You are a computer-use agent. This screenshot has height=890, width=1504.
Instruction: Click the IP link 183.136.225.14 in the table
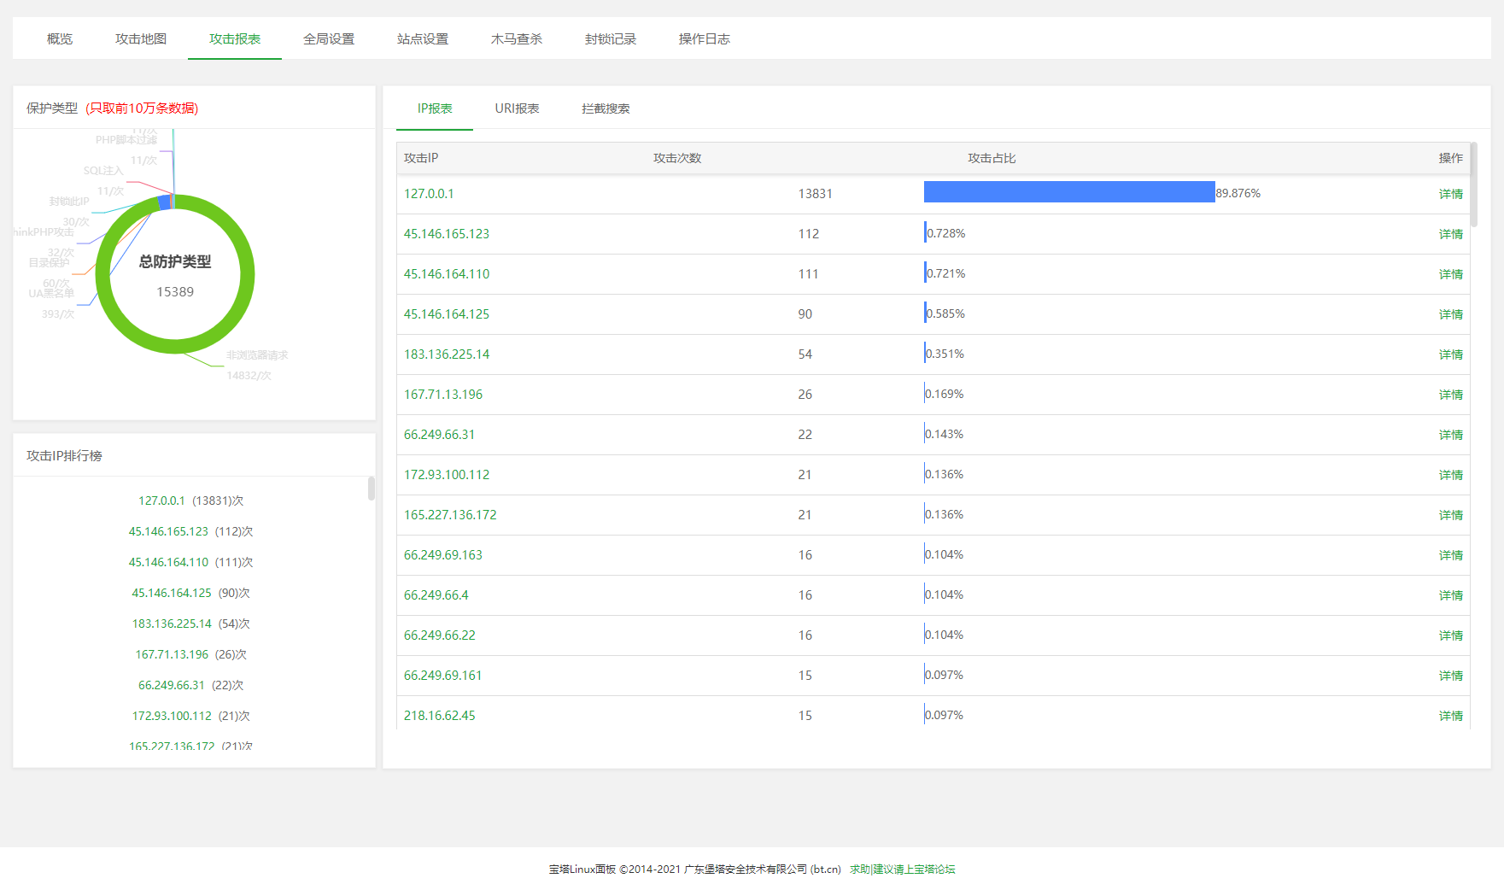pyautogui.click(x=447, y=354)
